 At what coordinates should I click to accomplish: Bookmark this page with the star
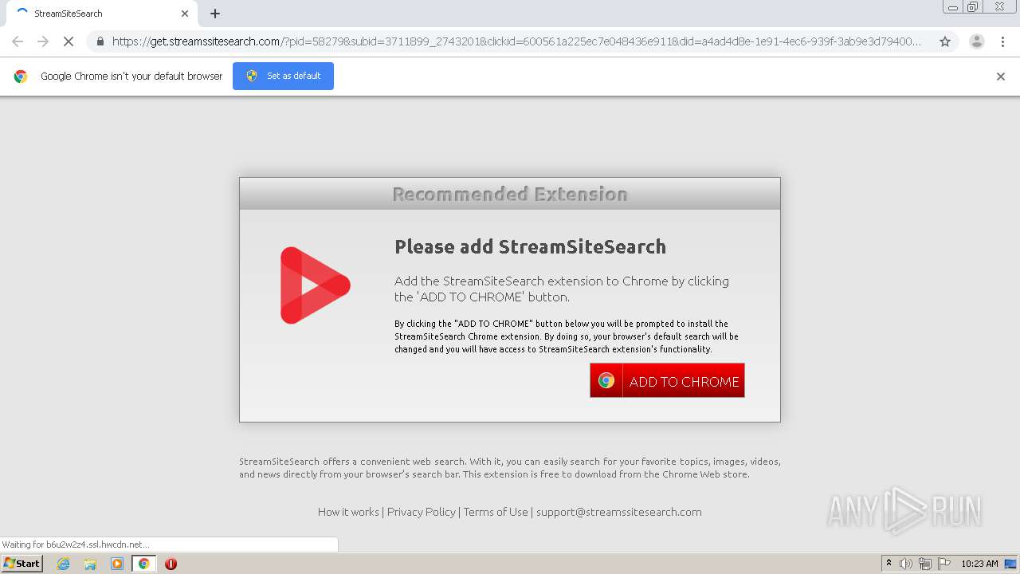click(x=945, y=41)
